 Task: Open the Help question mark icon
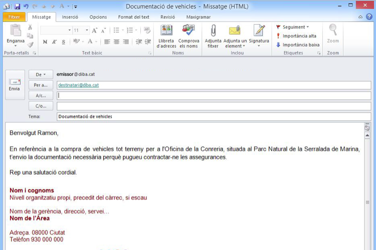[368, 17]
